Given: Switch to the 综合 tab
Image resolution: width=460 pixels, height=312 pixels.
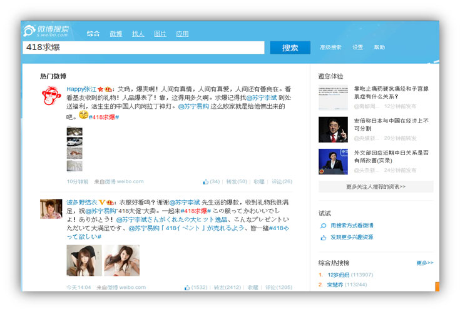Looking at the screenshot, I should click(93, 34).
